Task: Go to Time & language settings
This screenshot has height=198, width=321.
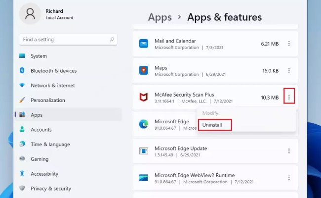Action: coord(69,144)
